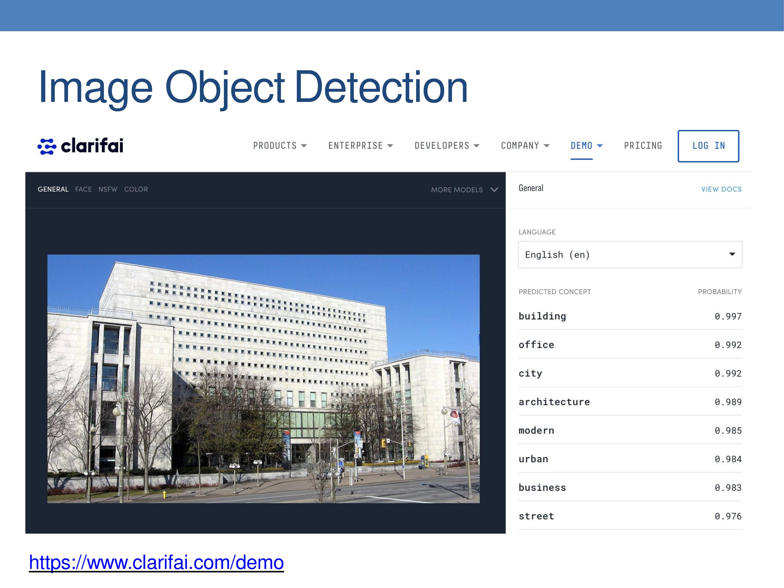Click the building photo in demo

click(x=263, y=378)
